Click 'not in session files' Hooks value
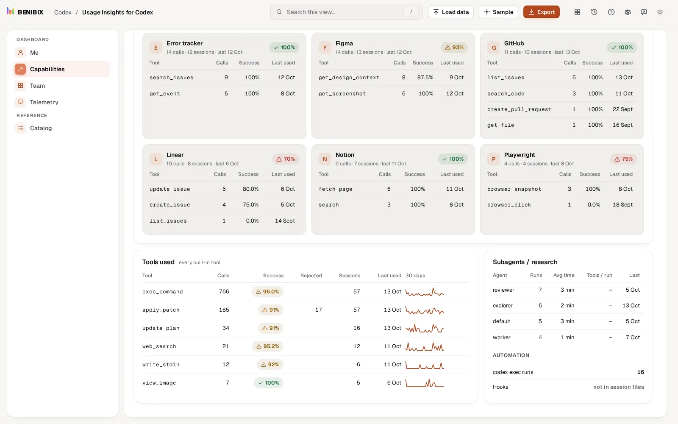The height and width of the screenshot is (424, 678). click(x=619, y=387)
